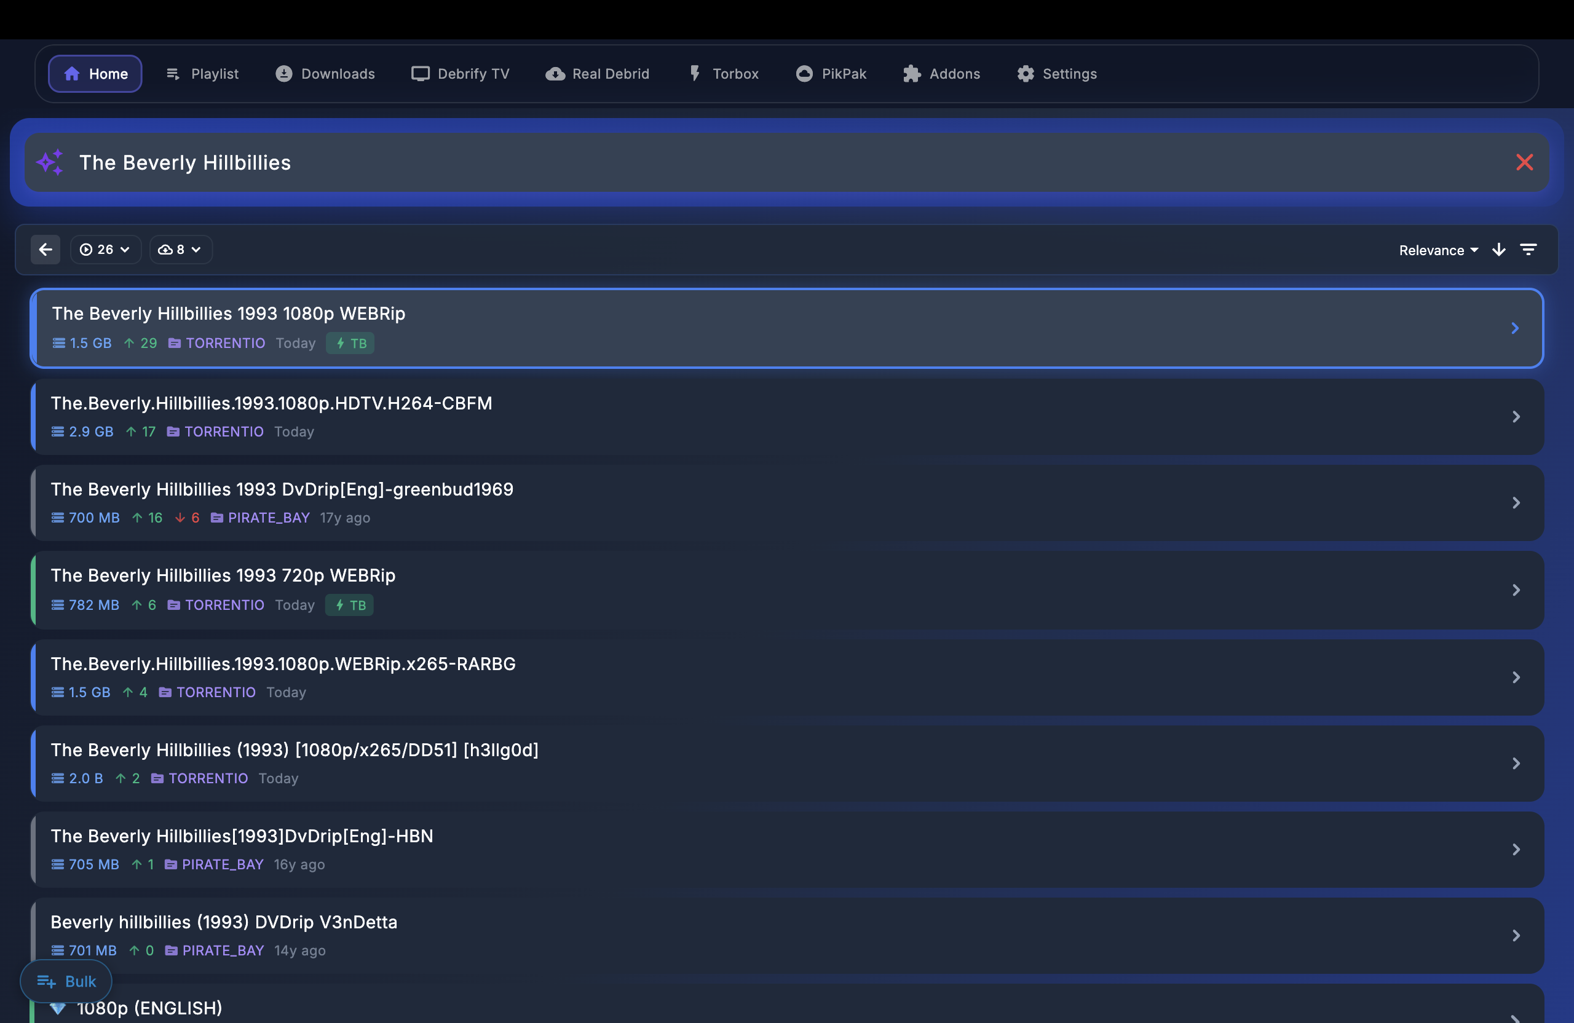This screenshot has height=1023, width=1574.
Task: Select Home in the navigation bar
Action: tap(95, 73)
